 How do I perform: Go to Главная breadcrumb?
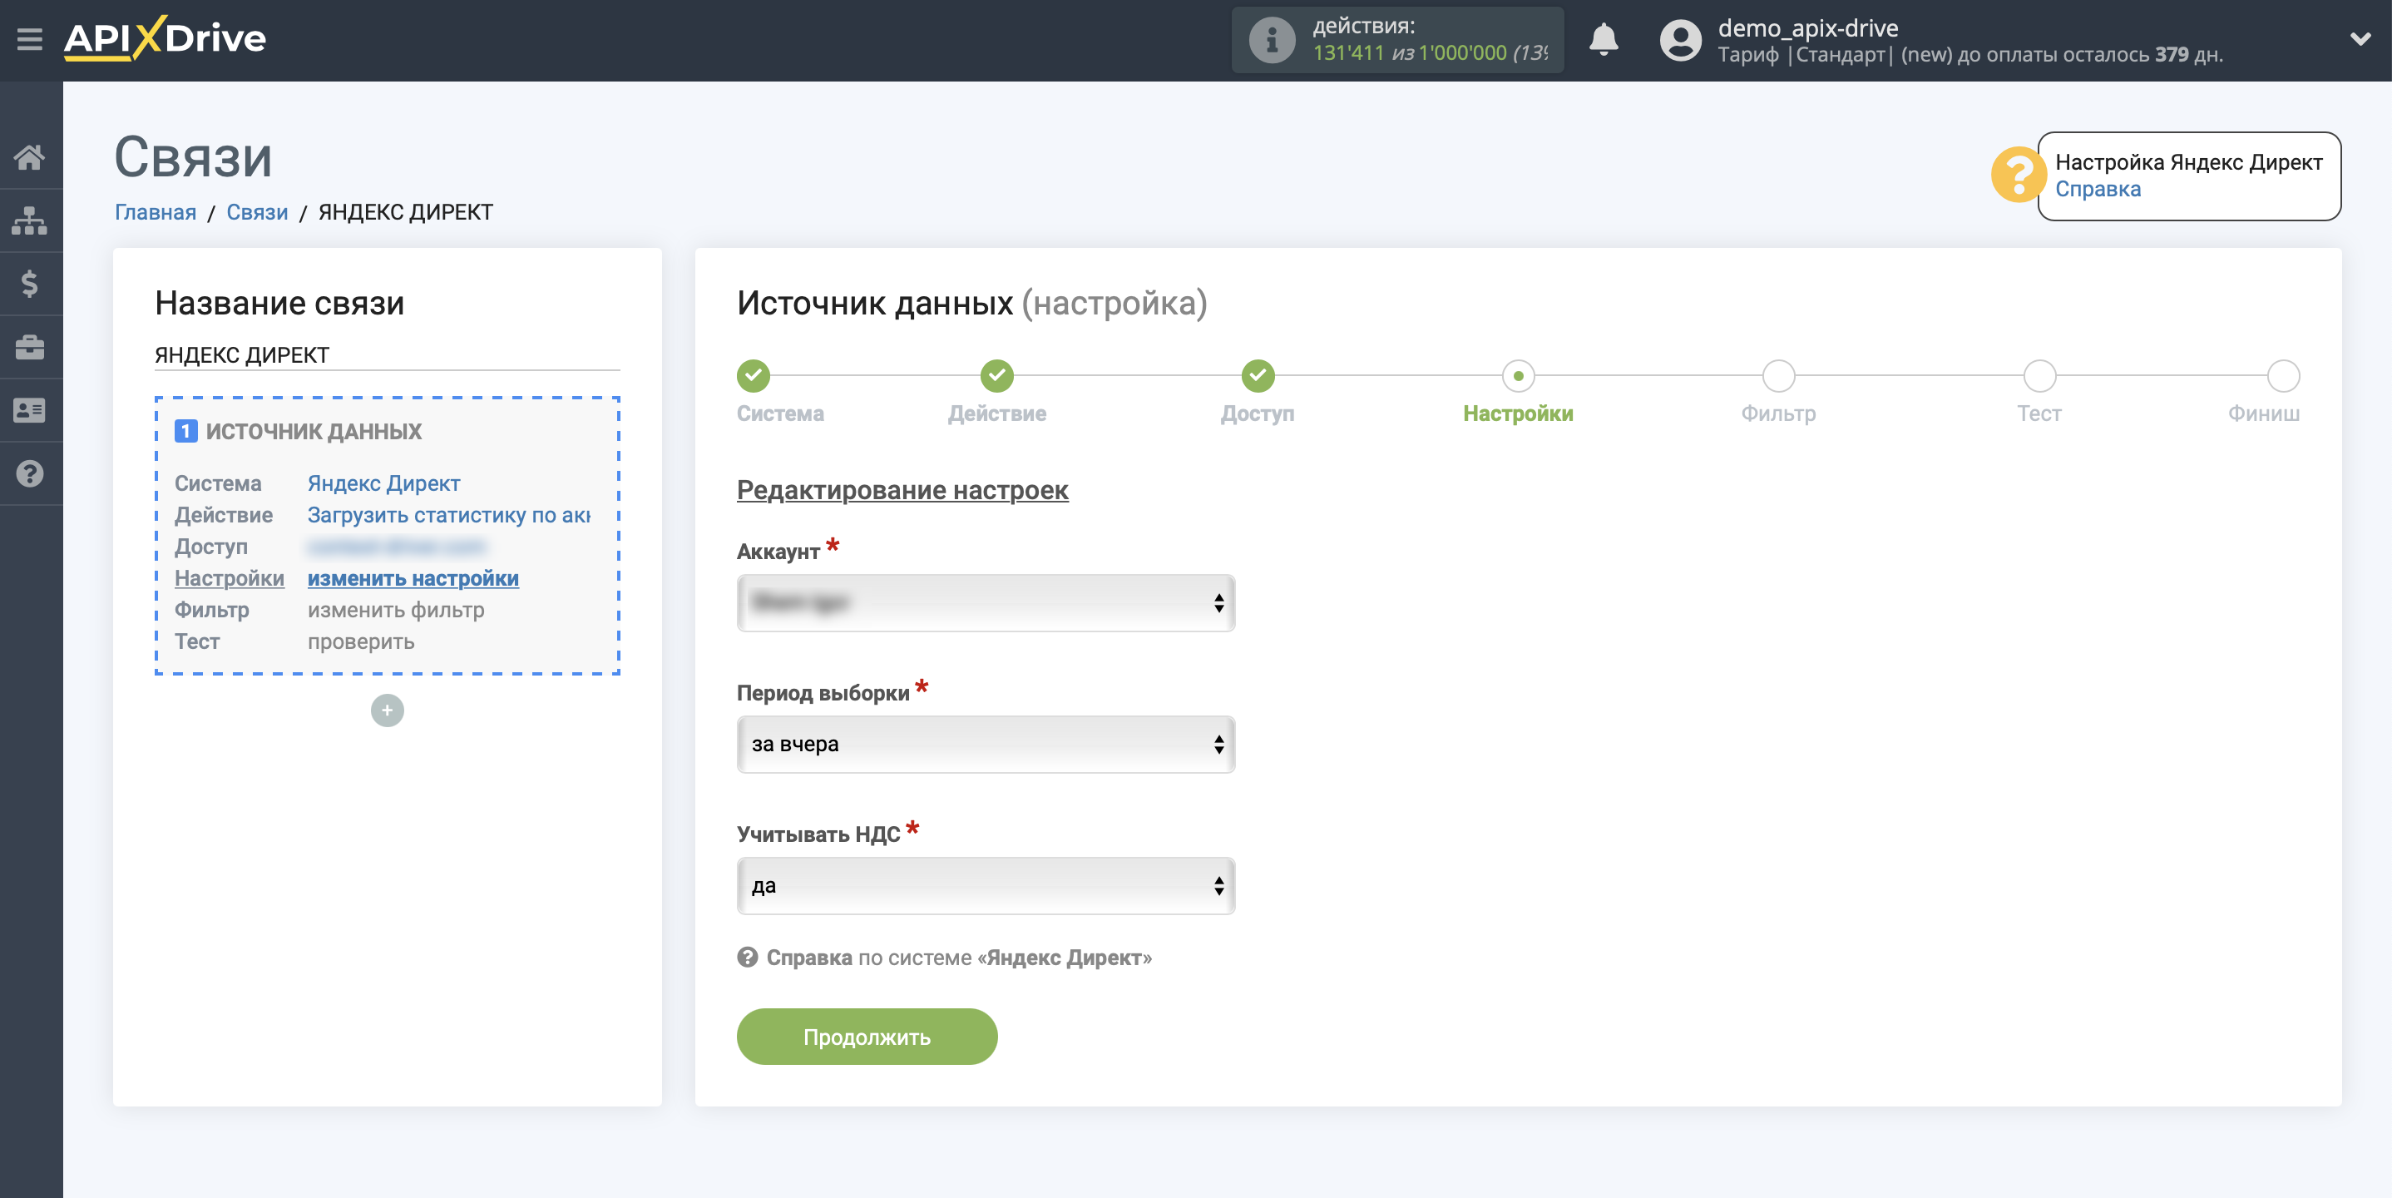click(x=155, y=212)
